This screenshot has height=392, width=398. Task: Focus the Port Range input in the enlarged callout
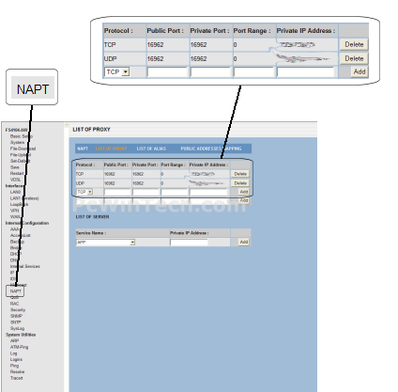point(253,72)
